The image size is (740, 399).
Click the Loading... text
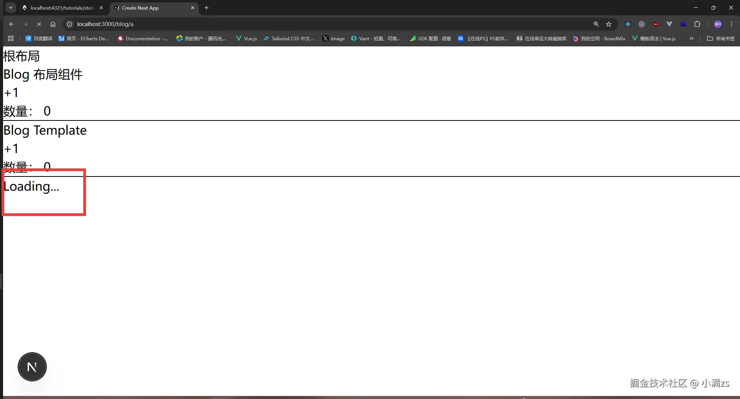point(31,186)
